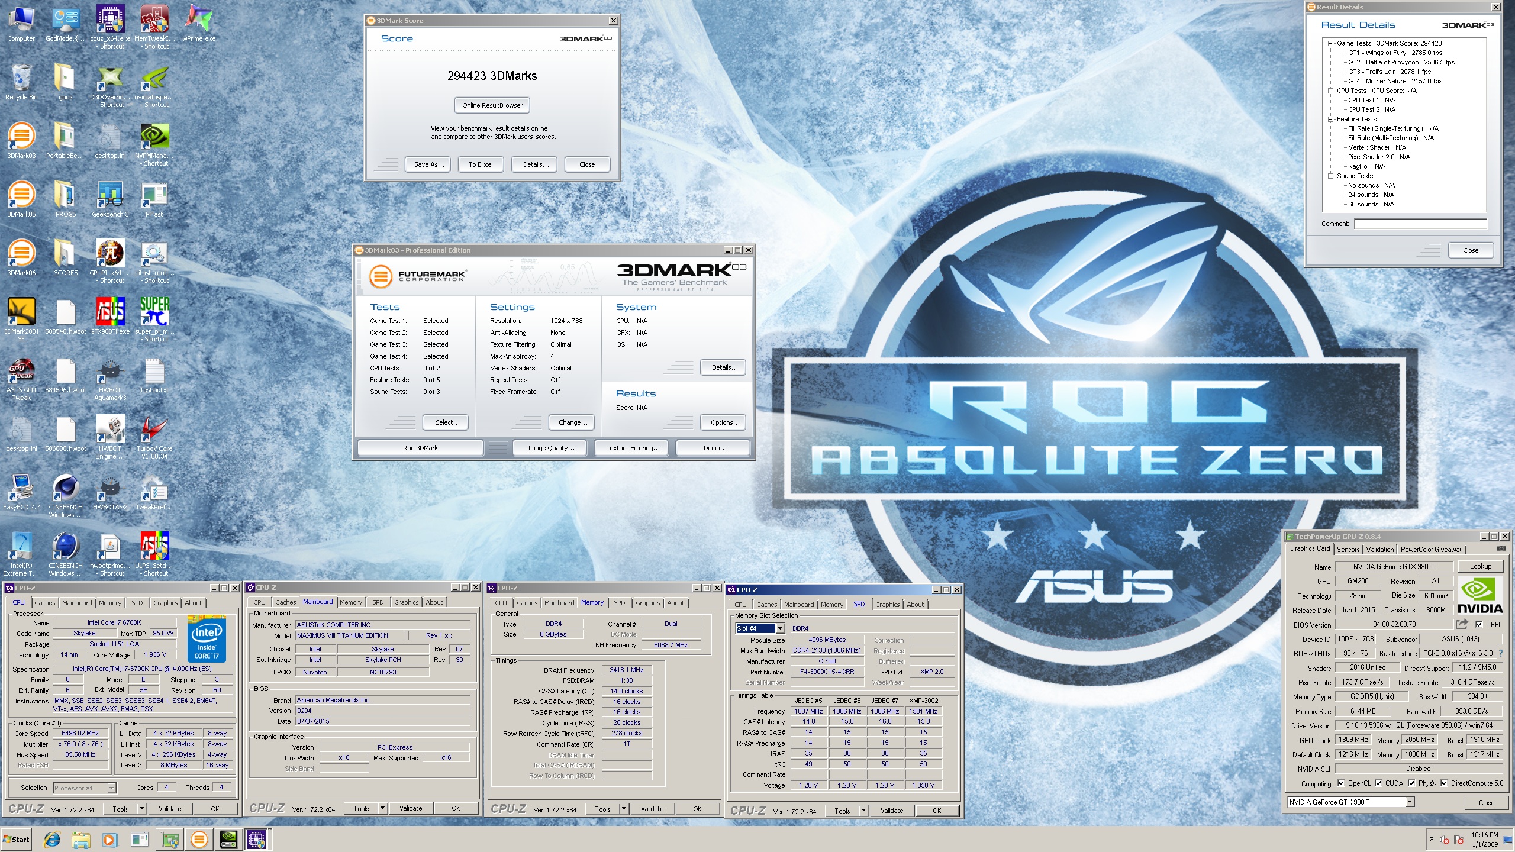Open the Recycle Bin icon

click(x=21, y=82)
